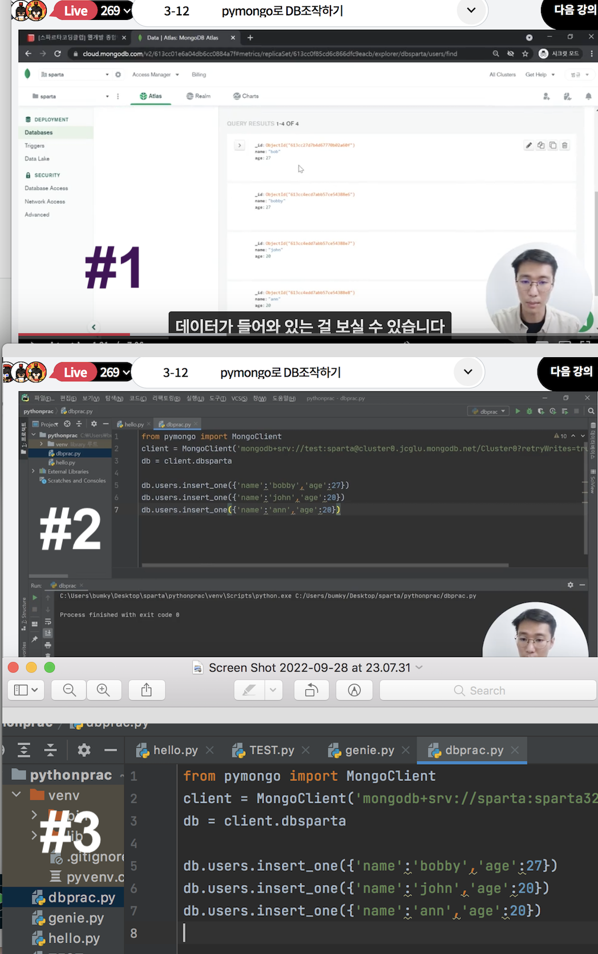Focus the Preview Search field
Screen dimensions: 598x954
point(488,690)
